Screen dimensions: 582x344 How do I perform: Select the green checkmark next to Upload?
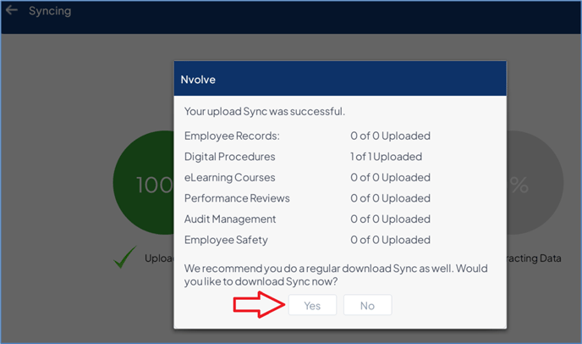[x=124, y=257]
